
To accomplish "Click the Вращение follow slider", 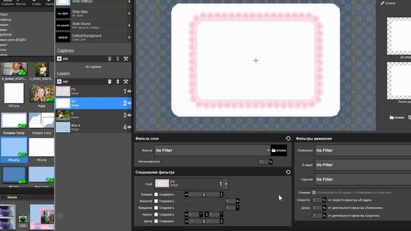I will (x=204, y=208).
